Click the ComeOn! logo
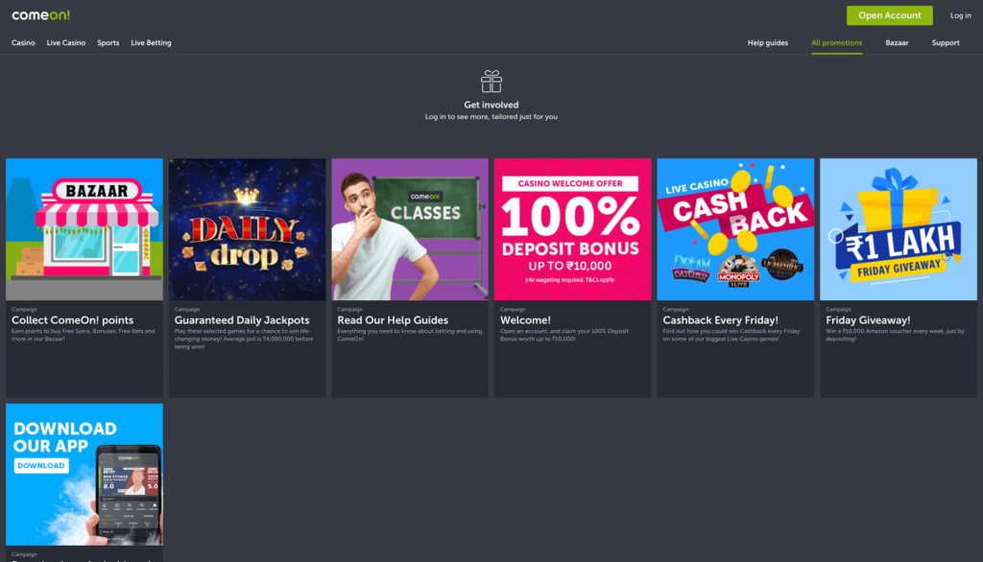Image resolution: width=983 pixels, height=562 pixels. pyautogui.click(x=40, y=15)
